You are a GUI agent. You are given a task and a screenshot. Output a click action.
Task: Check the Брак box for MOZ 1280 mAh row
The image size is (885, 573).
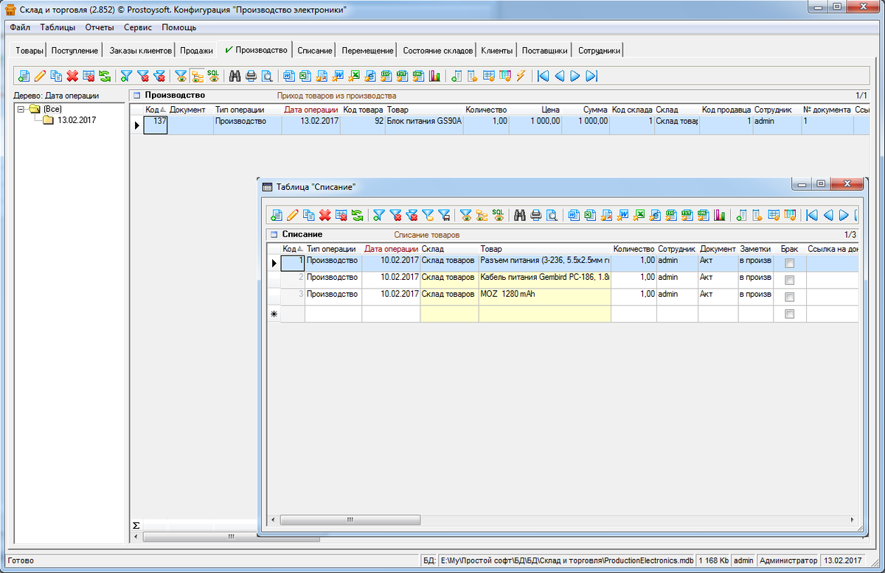click(789, 297)
